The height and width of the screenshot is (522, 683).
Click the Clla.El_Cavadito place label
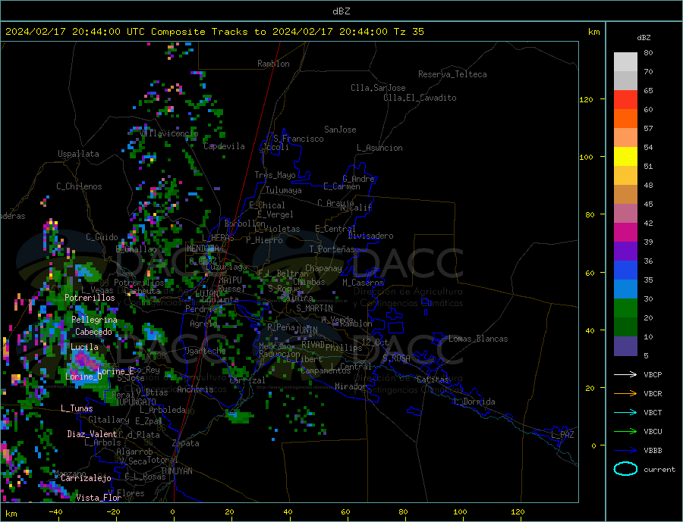(x=420, y=98)
